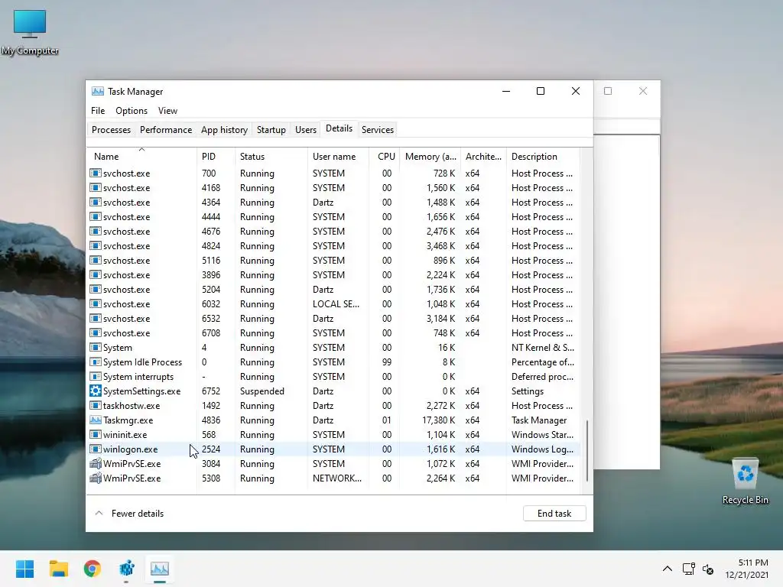
Task: Click the 3,468 K memory value
Action: point(440,245)
